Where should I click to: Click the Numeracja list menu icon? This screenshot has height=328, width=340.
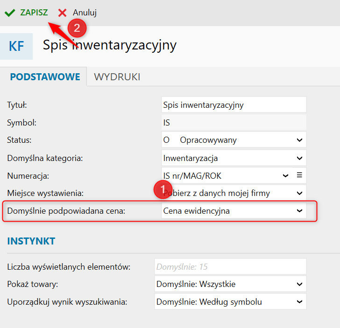tap(299, 175)
